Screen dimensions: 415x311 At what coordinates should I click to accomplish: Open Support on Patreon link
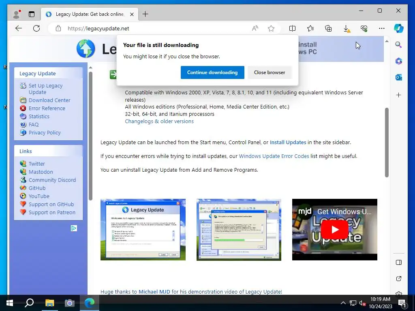pos(52,212)
